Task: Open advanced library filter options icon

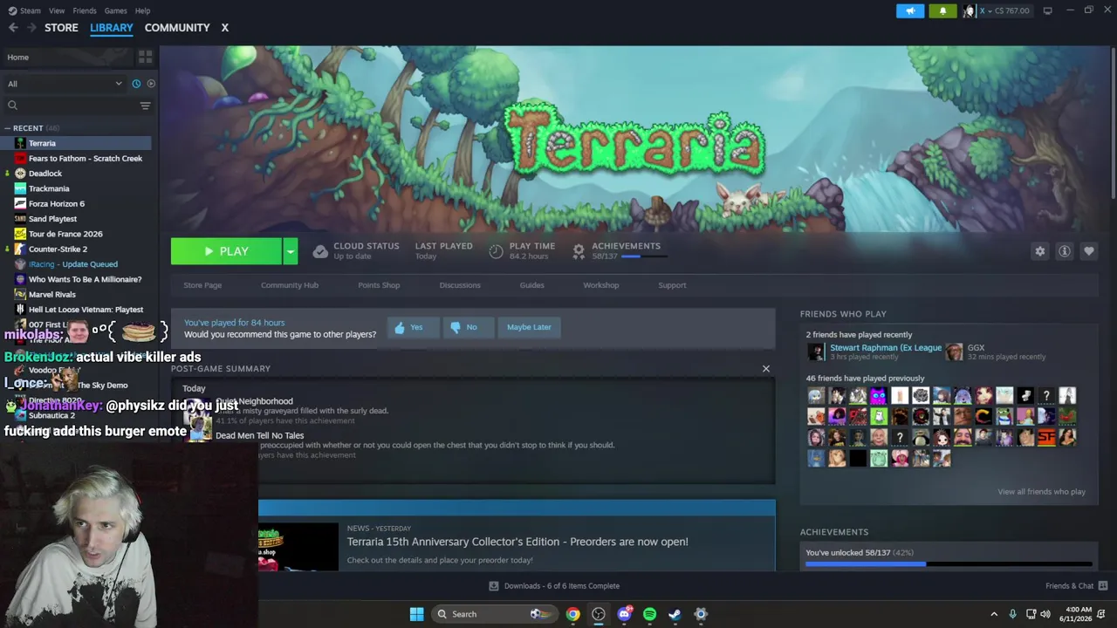Action: (145, 106)
